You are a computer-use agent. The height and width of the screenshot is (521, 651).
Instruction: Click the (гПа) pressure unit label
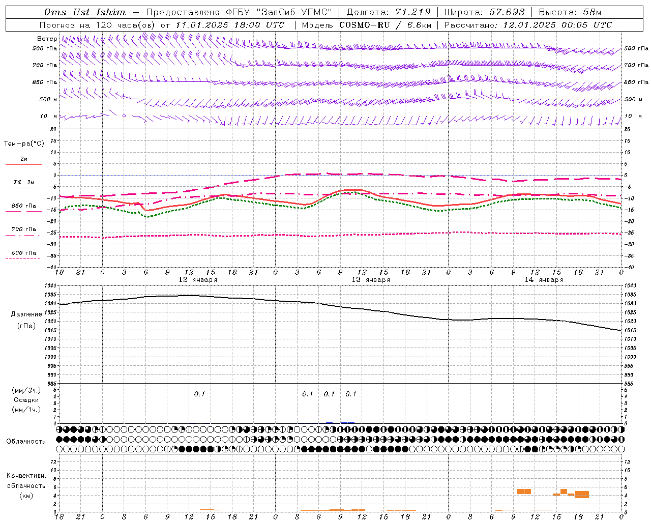point(25,326)
